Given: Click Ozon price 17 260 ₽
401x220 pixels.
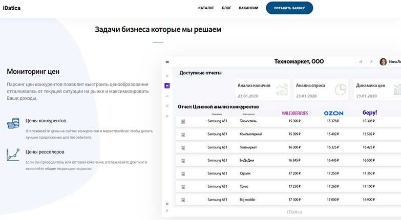Looking at the screenshot, I should [333, 186].
